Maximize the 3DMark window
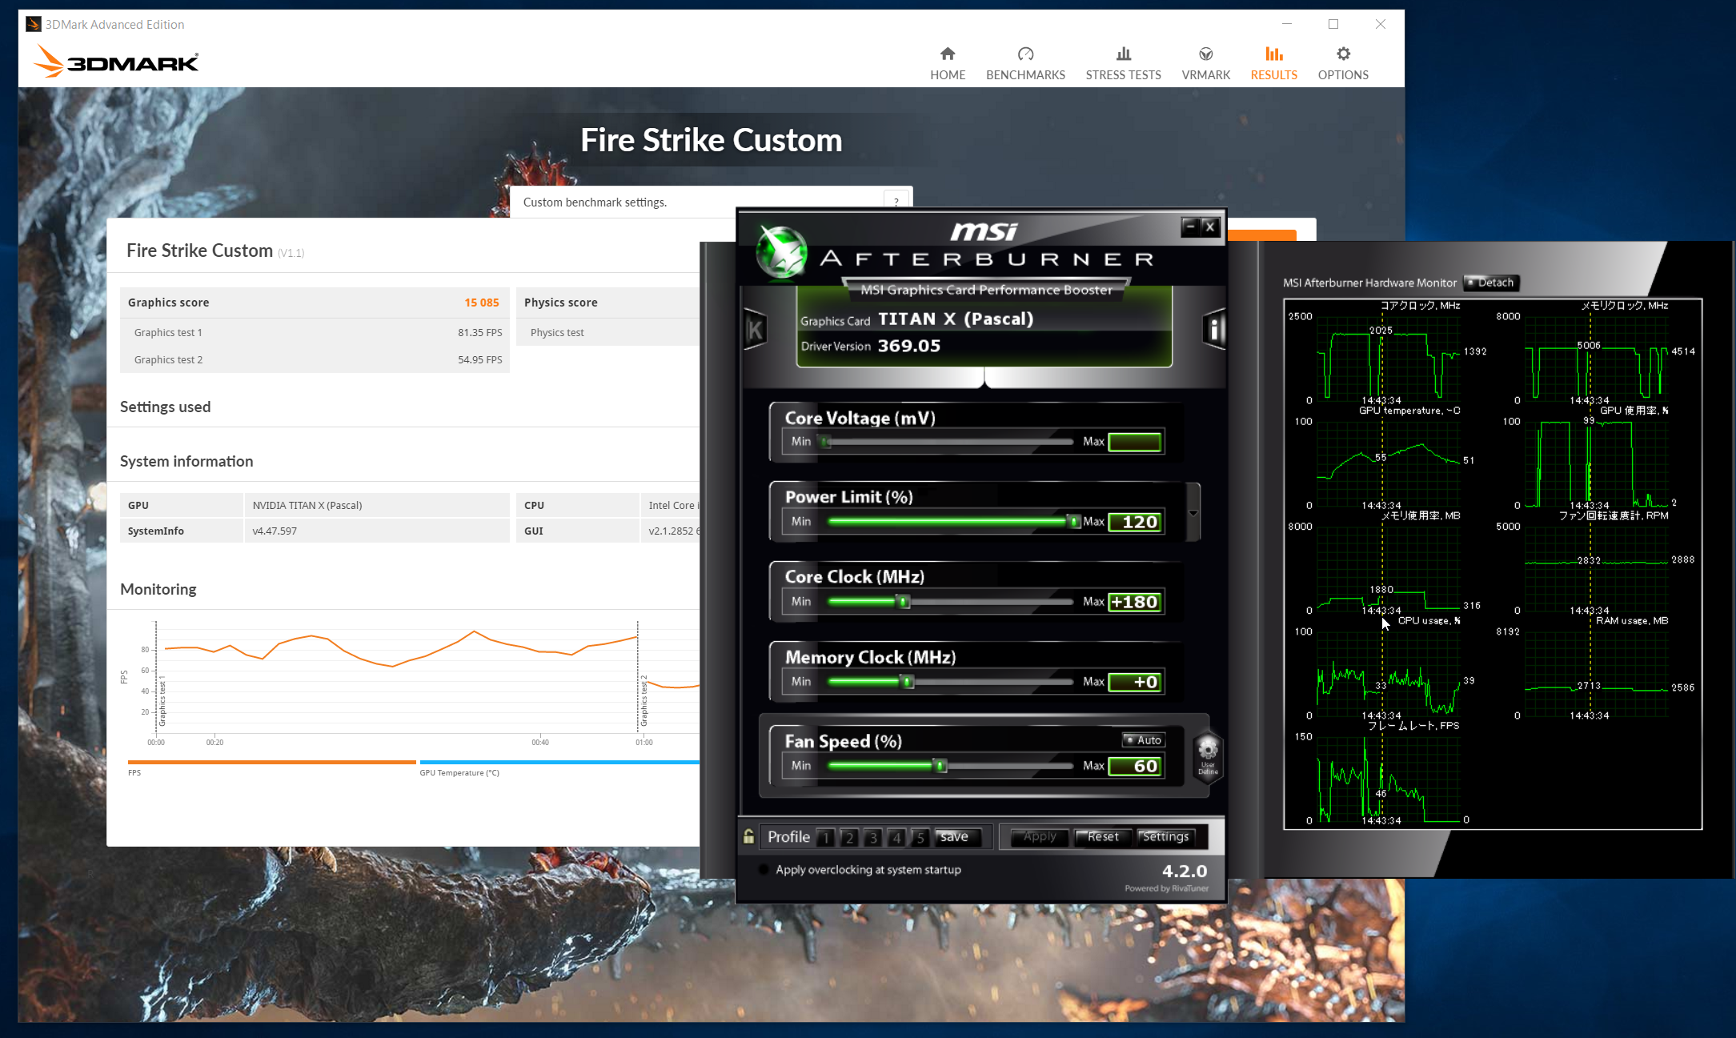 [x=1333, y=24]
